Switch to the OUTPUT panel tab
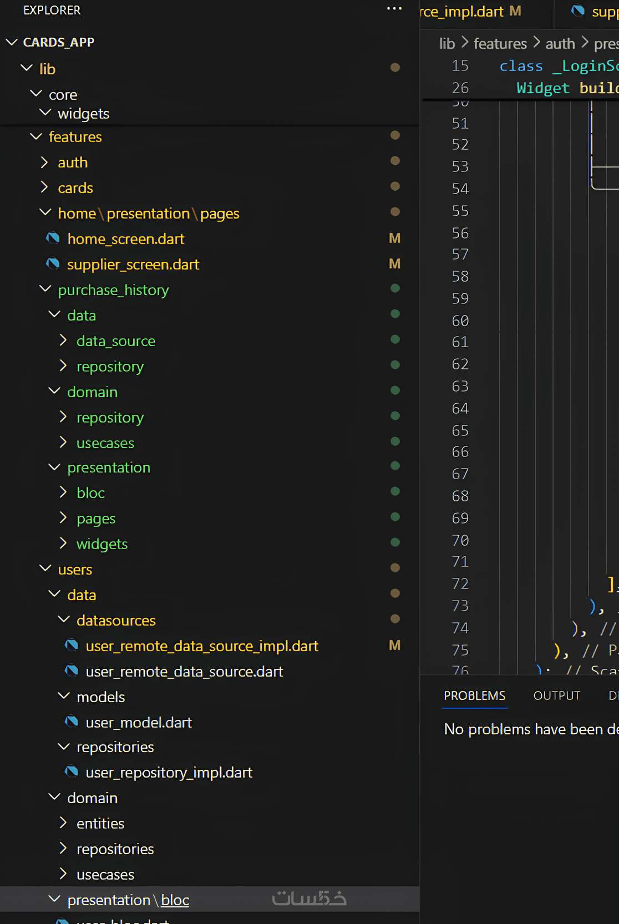This screenshot has width=619, height=924. coord(556,695)
